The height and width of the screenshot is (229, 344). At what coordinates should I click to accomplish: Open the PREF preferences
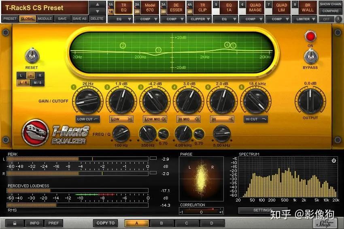tap(53, 223)
